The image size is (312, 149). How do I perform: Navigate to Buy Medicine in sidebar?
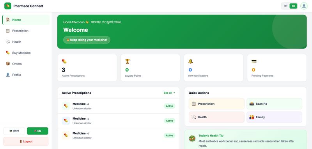coord(26,53)
